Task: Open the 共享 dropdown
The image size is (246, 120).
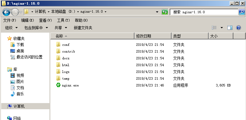Action: point(61,28)
